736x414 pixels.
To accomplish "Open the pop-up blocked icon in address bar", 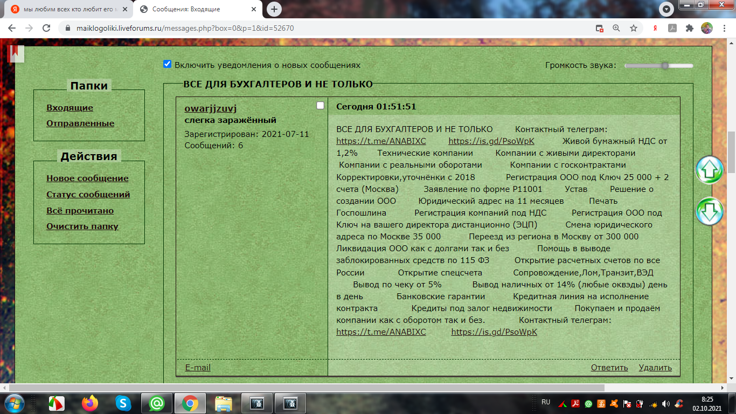I will pos(599,28).
